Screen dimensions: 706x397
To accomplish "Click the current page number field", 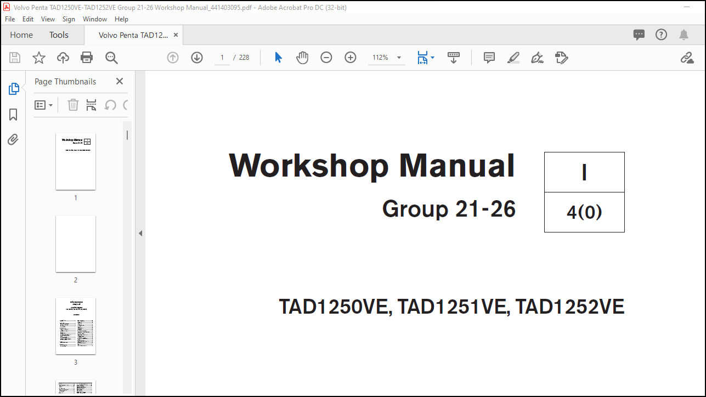I will pyautogui.click(x=222, y=58).
